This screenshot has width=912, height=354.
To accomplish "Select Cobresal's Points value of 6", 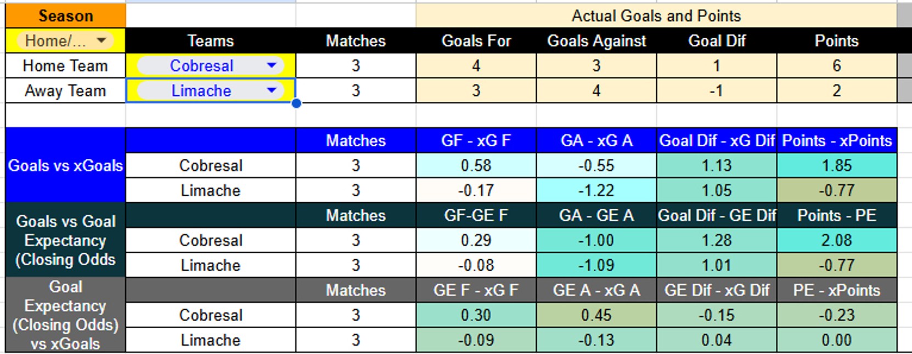I will 835,66.
